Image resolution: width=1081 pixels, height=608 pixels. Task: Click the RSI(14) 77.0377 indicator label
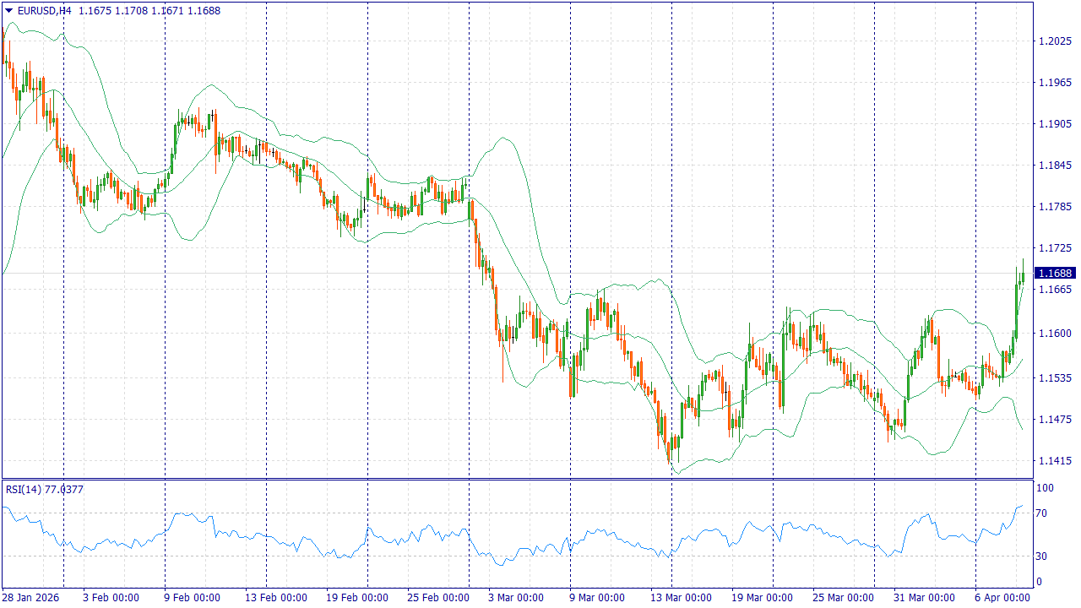click(45, 489)
